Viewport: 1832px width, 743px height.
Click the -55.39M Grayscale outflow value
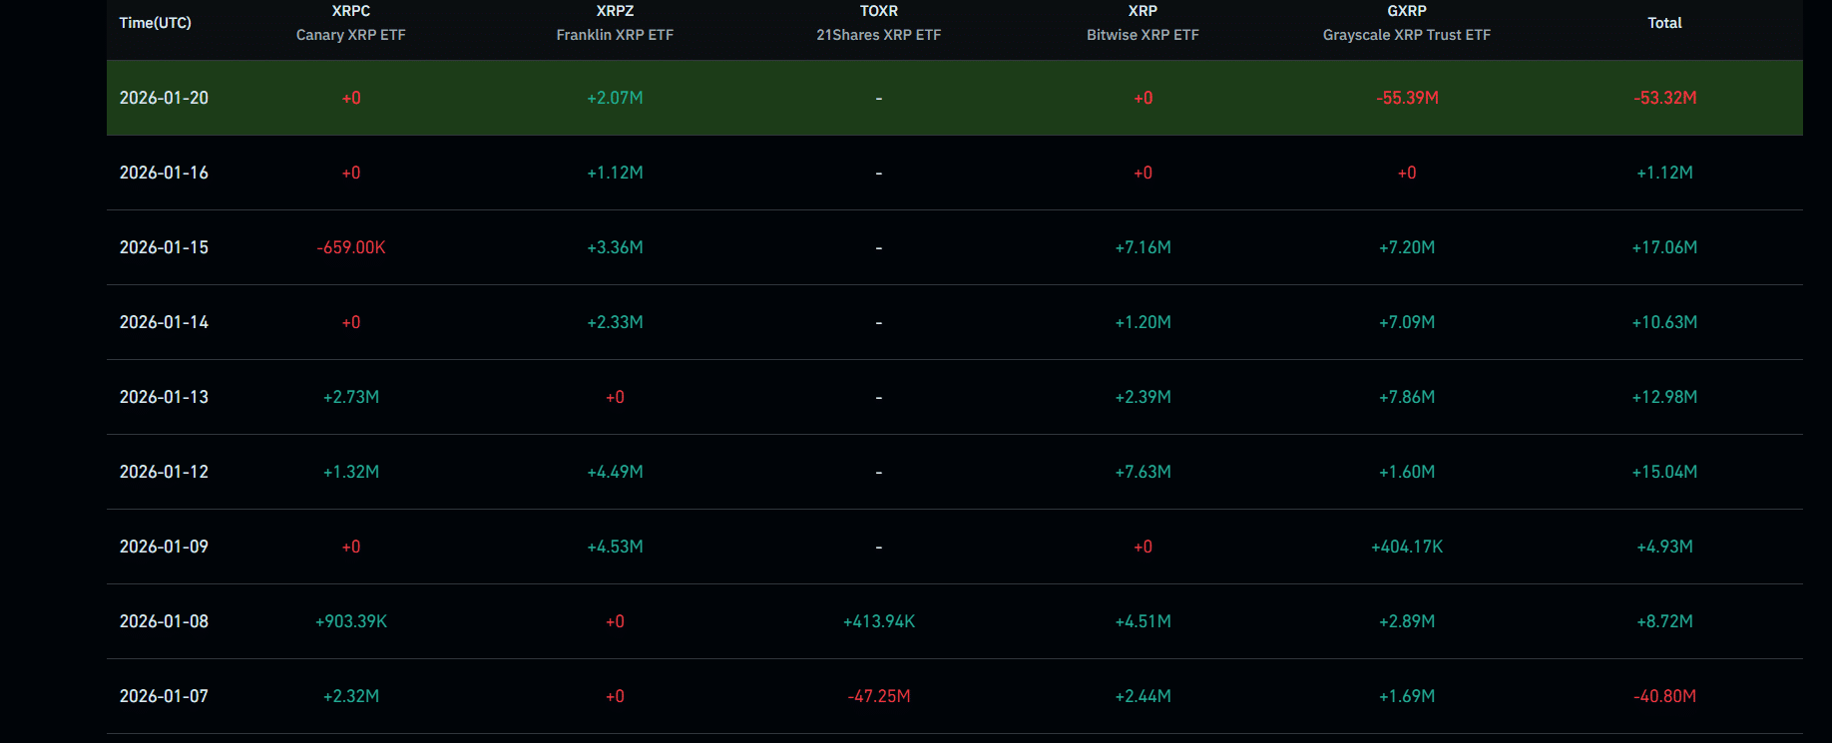1407,98
